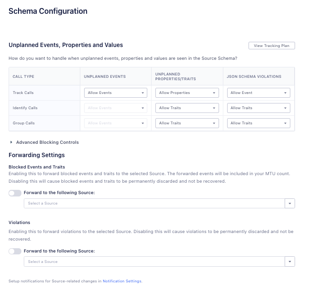
Task: Open Track Calls unplanned events dropdown
Action: click(x=115, y=93)
